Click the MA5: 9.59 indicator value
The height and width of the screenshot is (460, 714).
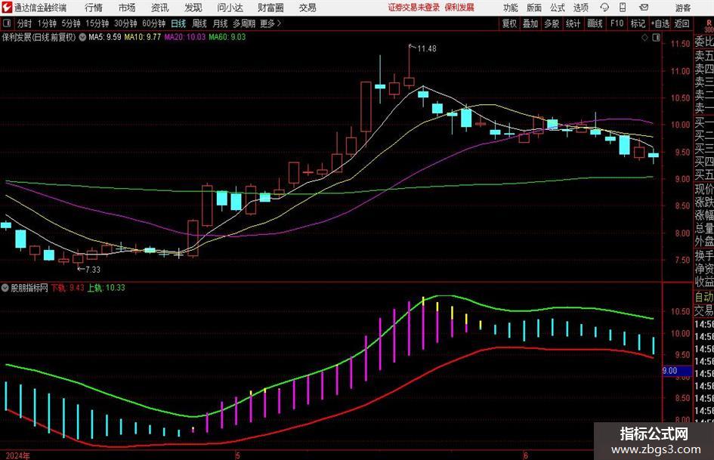(105, 37)
